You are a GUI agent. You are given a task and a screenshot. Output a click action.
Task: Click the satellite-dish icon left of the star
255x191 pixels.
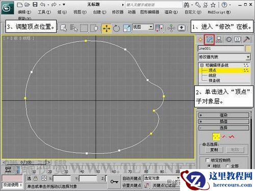pos(206,5)
